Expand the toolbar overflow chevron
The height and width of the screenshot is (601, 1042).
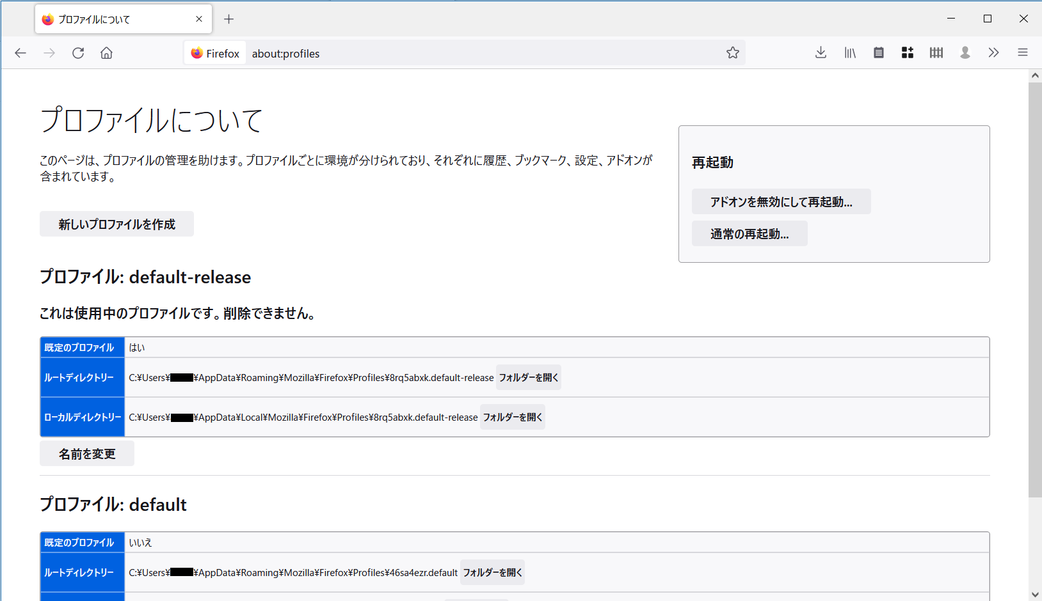pos(993,52)
